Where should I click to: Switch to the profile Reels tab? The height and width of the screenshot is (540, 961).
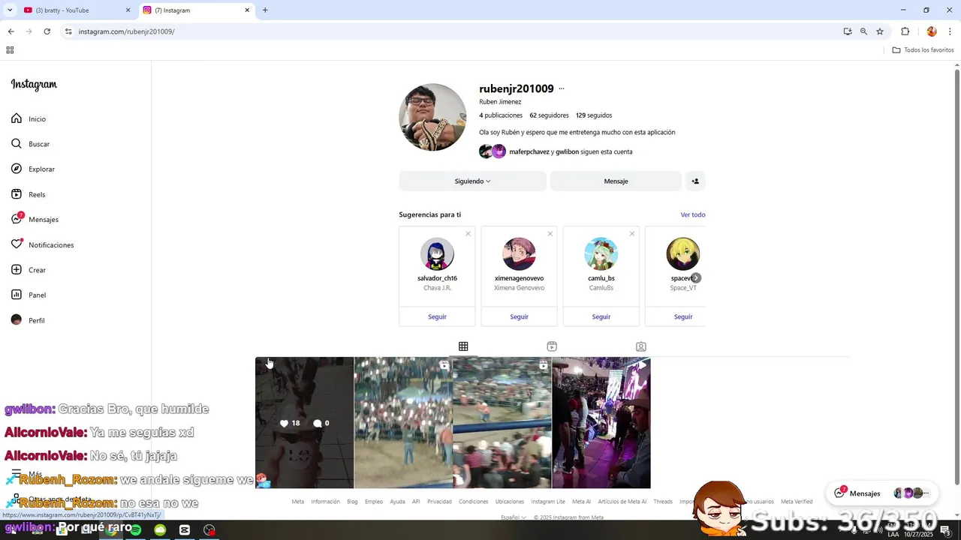pos(552,346)
